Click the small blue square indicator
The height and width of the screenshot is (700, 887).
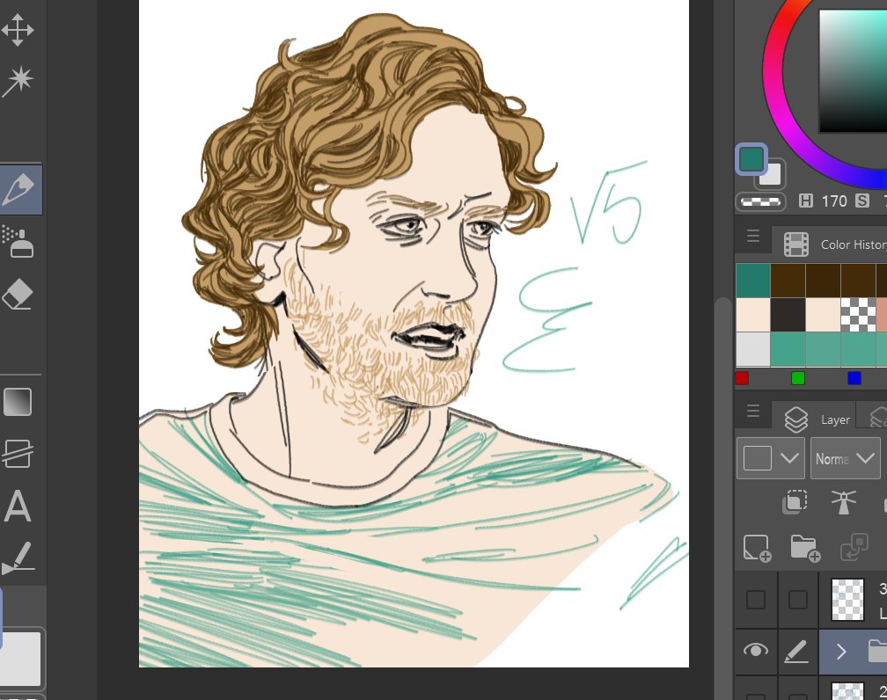(x=854, y=378)
